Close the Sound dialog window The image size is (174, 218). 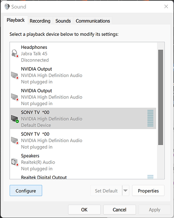pos(166,7)
